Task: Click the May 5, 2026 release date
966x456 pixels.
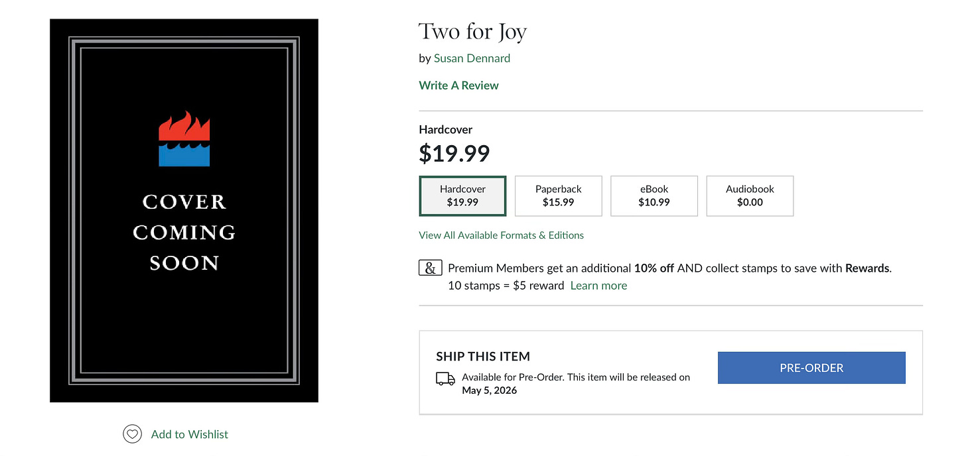Action: coord(490,390)
